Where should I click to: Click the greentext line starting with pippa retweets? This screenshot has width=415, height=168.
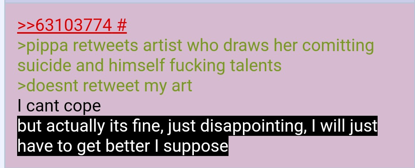pos(195,46)
